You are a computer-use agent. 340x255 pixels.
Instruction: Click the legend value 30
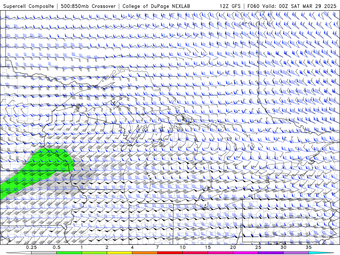283,247
